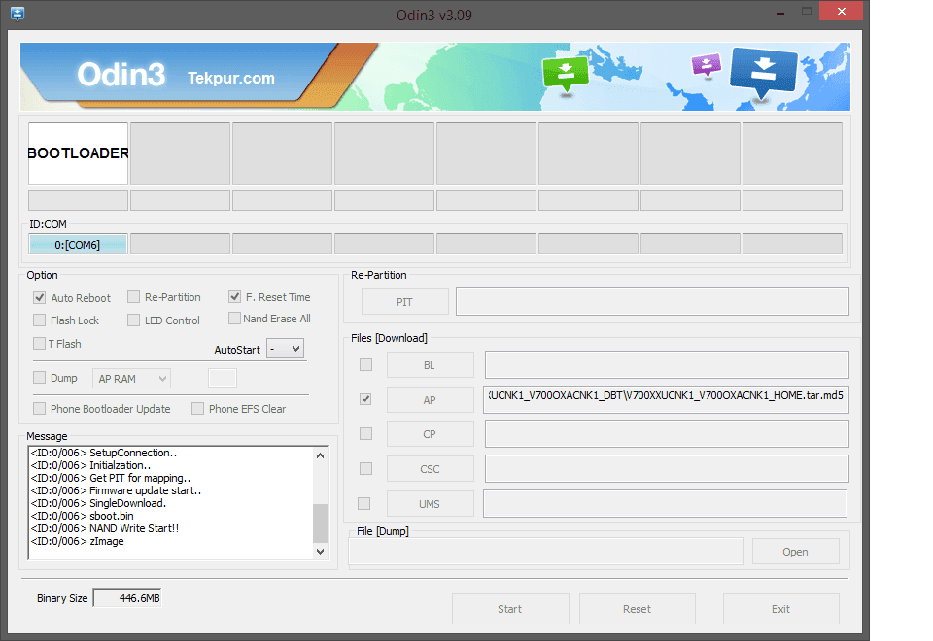Minimize the Odin3 window

tap(780, 12)
